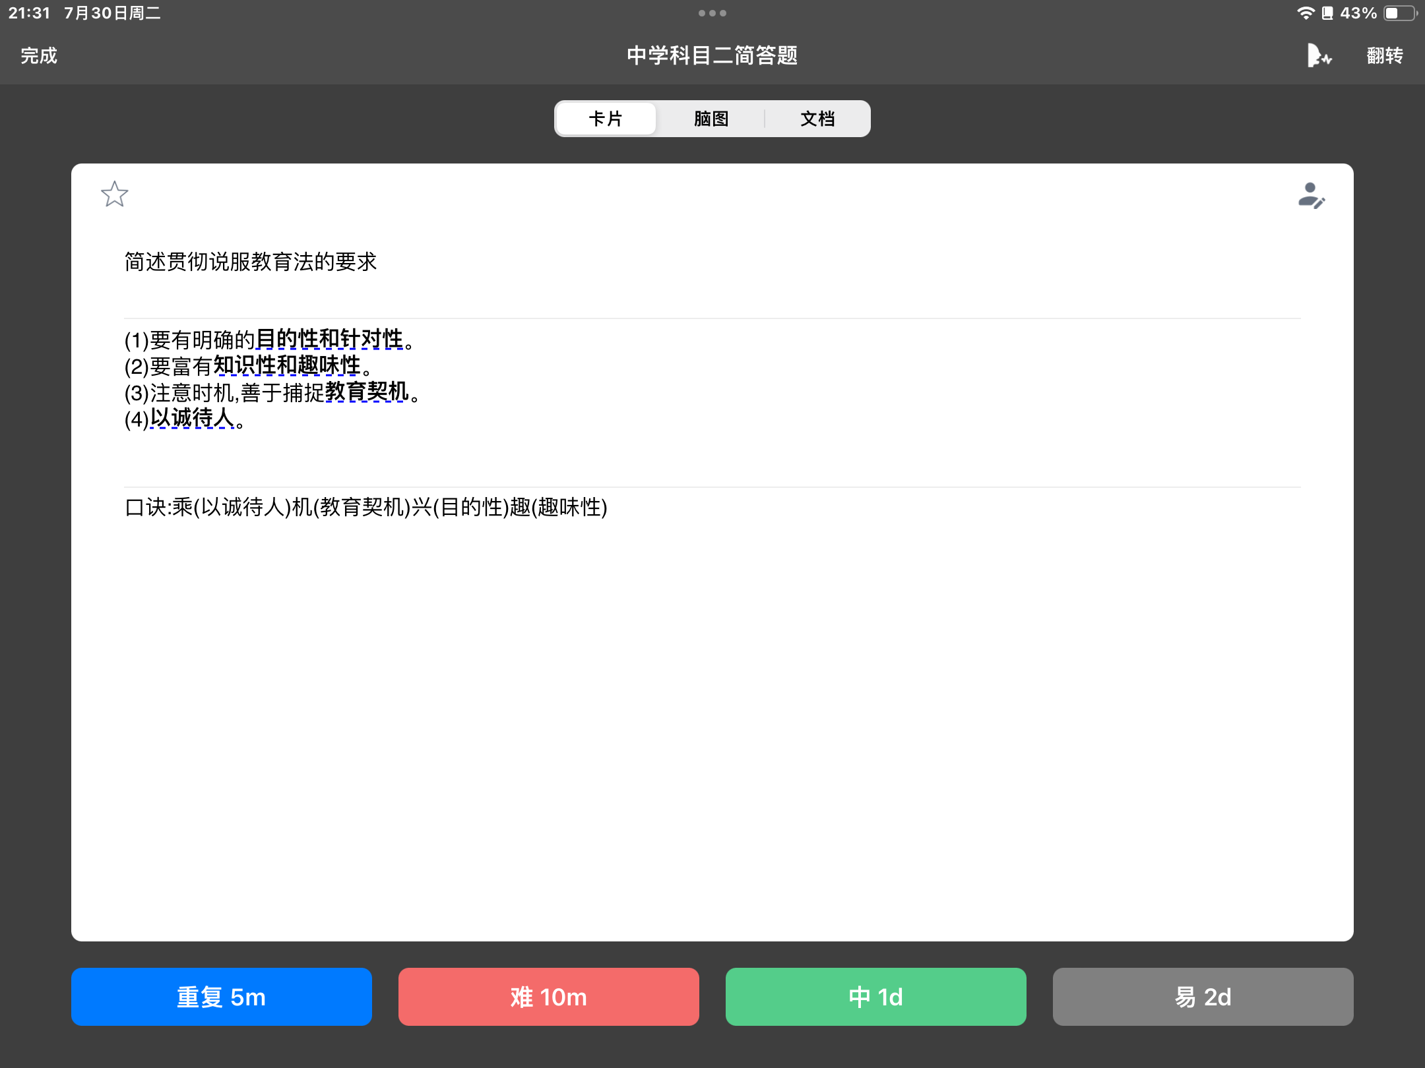Tap 完成 to finish reviewing
This screenshot has width=1425, height=1068.
pos(39,55)
